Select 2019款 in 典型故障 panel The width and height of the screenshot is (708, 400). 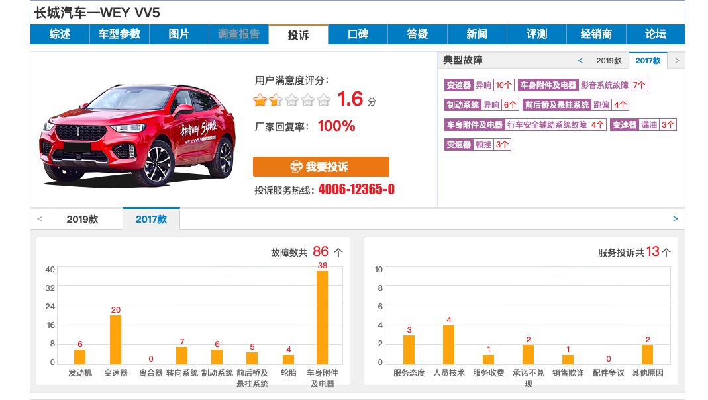click(609, 60)
